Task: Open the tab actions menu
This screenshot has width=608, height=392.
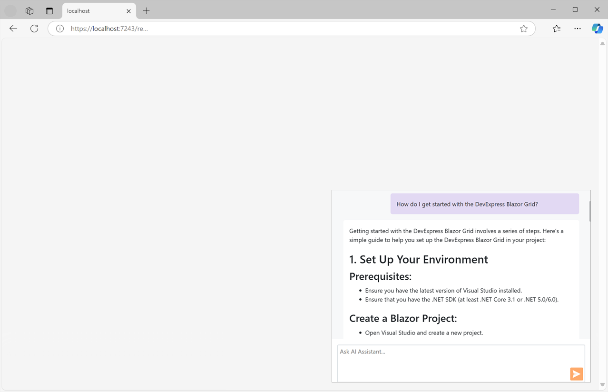Action: point(49,10)
